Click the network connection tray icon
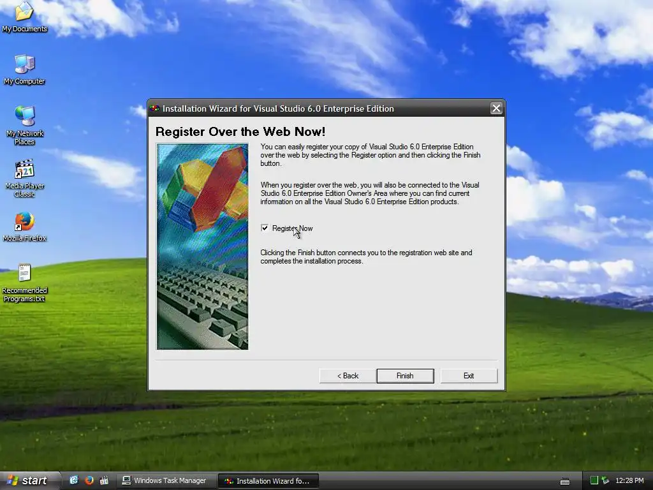This screenshot has width=653, height=490. [606, 480]
